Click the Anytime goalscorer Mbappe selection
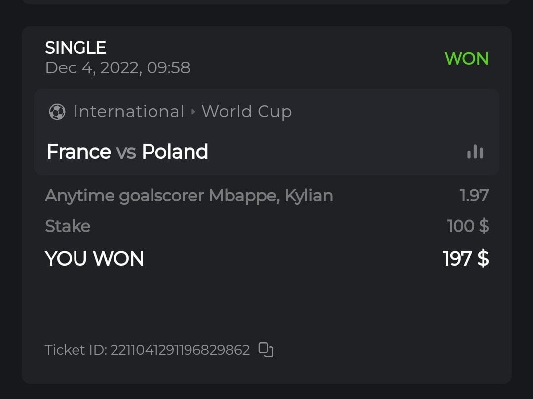Viewport: 533px width, 399px height. (x=189, y=196)
